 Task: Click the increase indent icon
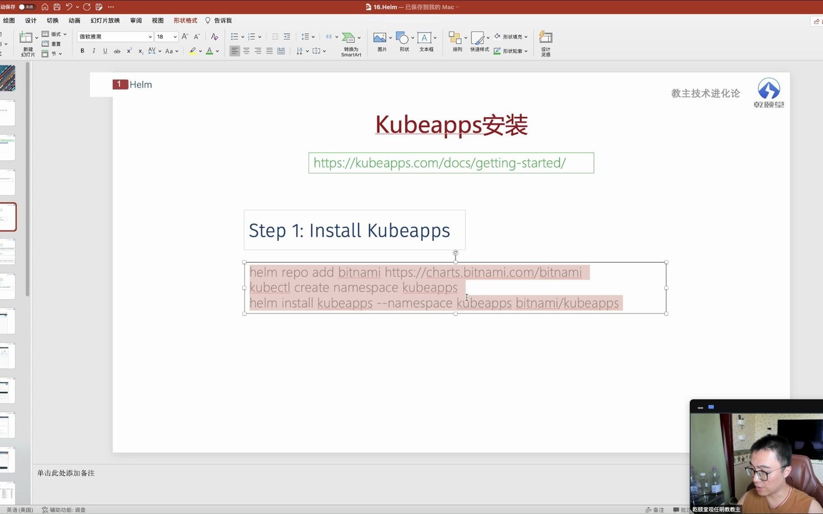[x=287, y=37]
